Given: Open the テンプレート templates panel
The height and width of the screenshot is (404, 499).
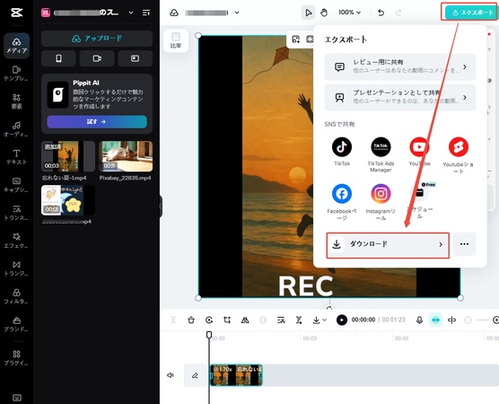Looking at the screenshot, I should click(x=16, y=74).
